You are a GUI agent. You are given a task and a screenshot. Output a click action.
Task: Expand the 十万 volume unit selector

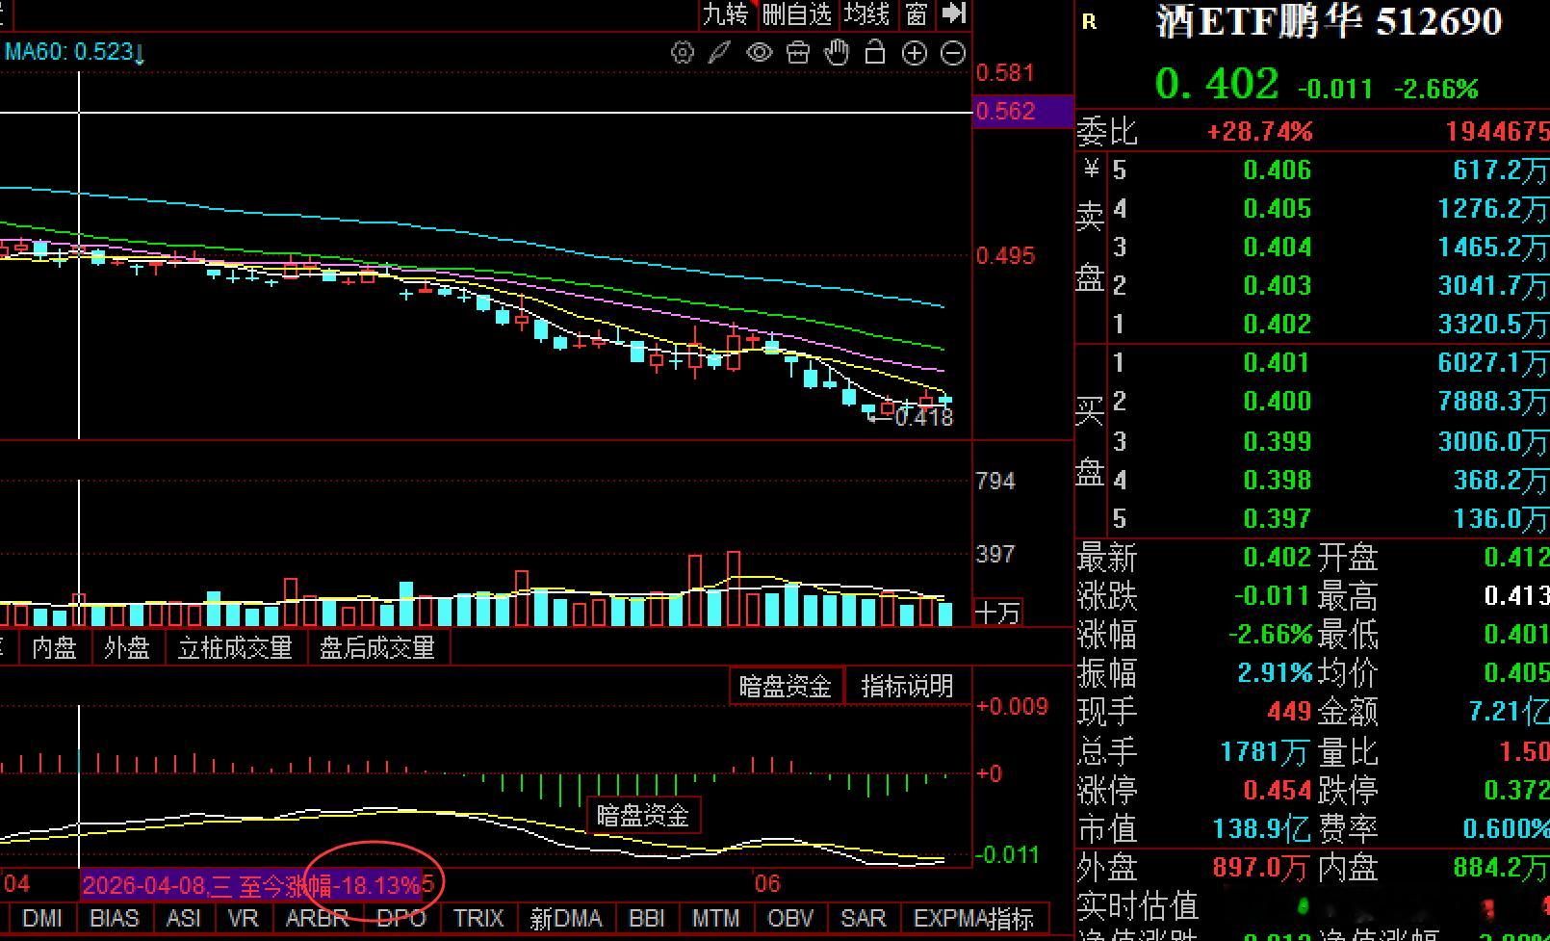point(997,613)
